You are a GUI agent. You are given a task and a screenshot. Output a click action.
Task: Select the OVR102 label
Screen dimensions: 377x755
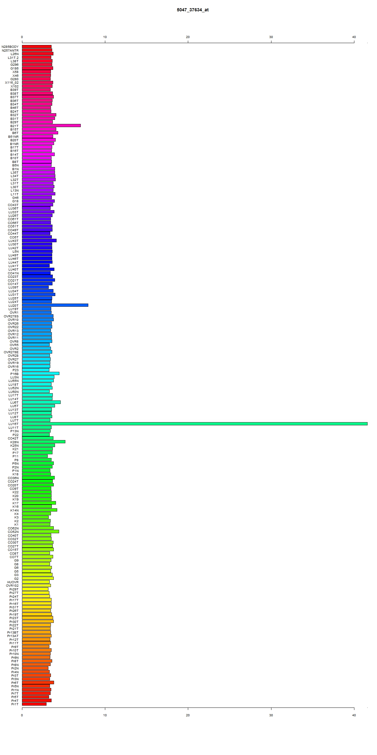click(12, 585)
